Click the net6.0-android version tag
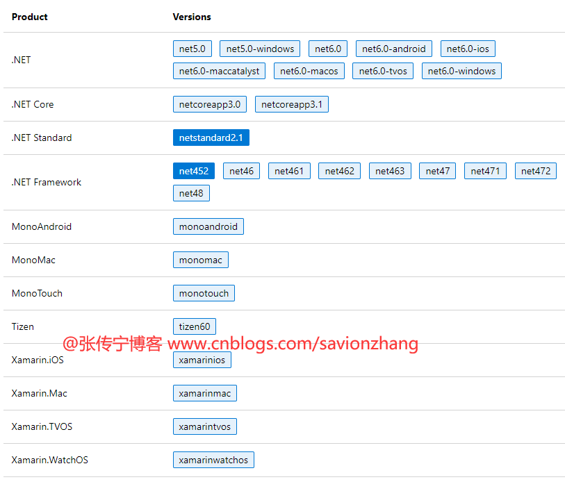565x482 pixels. 394,49
